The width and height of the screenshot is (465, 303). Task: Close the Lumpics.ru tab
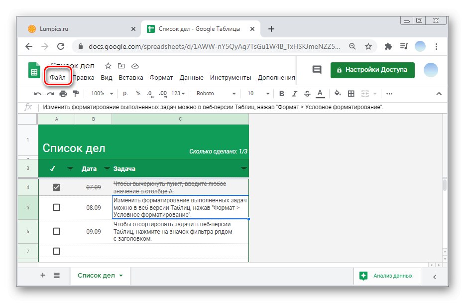[x=133, y=29]
